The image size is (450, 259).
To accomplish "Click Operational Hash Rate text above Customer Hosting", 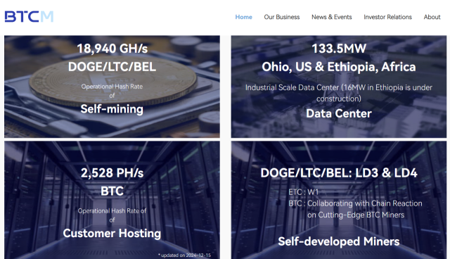I will coord(112,215).
